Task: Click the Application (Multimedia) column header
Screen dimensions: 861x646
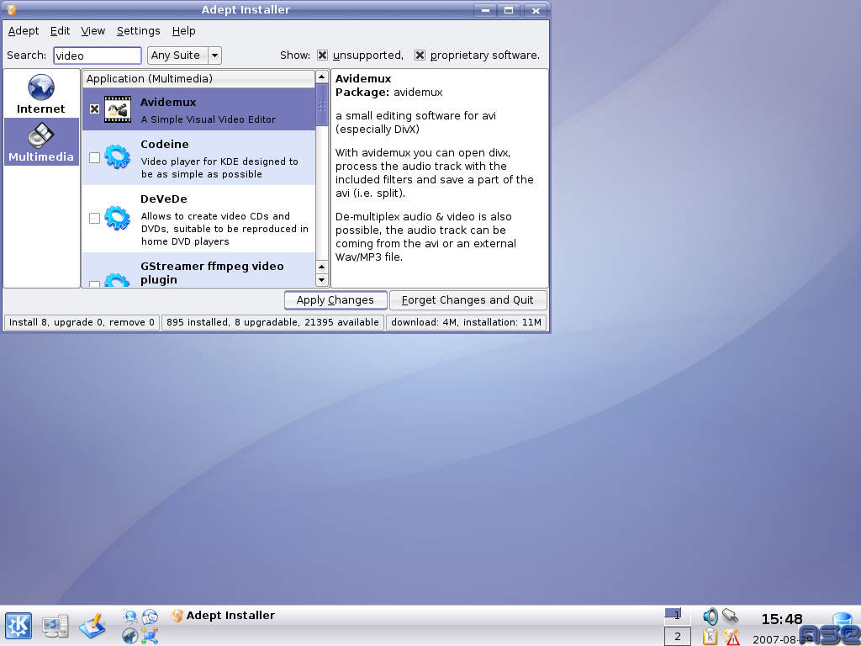Action: (198, 78)
